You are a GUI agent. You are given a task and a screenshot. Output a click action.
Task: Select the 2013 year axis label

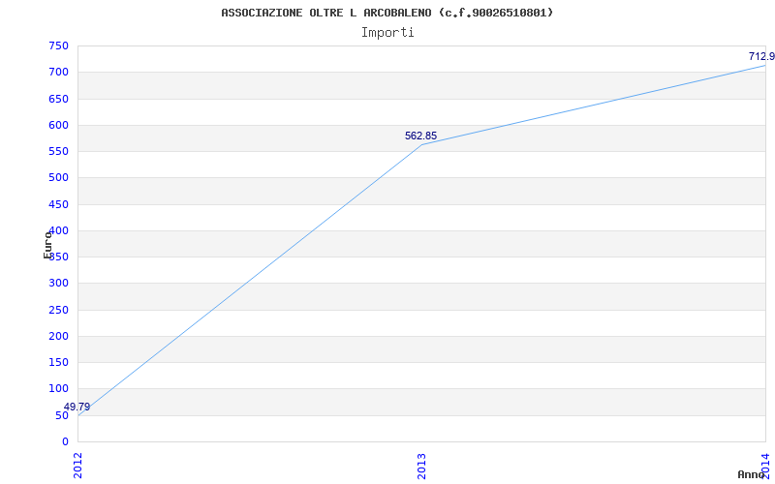[x=421, y=467]
